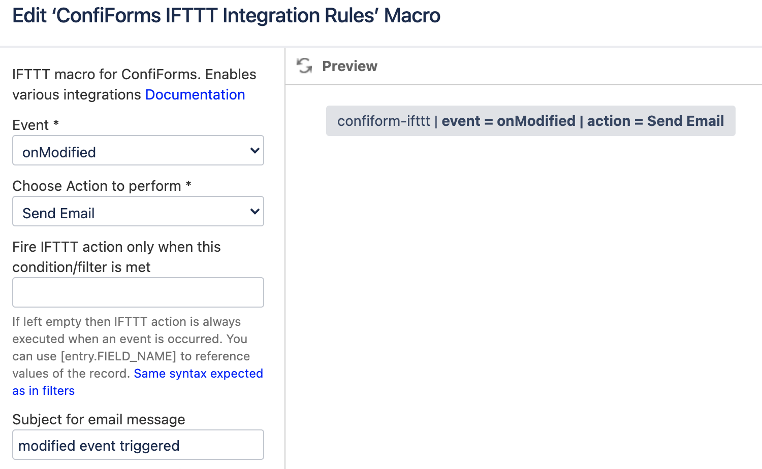762x469 pixels.
Task: Click the Preview heading label
Action: pos(350,66)
